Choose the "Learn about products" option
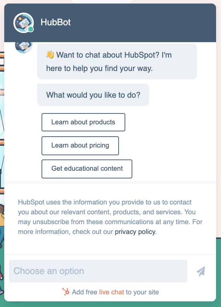 (83, 122)
